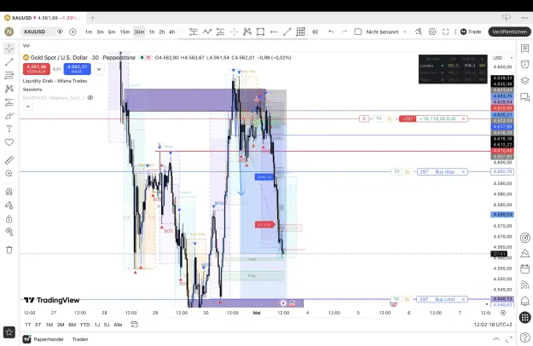
Task: Open the forecasting and position tools
Action: [9, 102]
